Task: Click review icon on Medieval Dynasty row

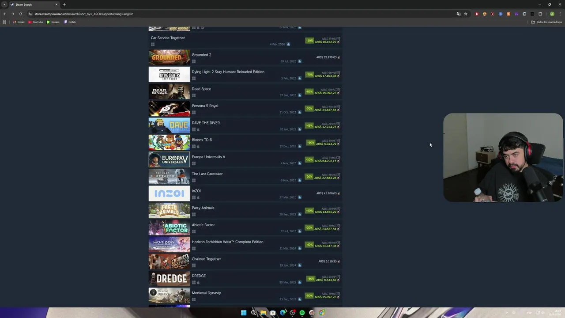Action: pyautogui.click(x=299, y=299)
